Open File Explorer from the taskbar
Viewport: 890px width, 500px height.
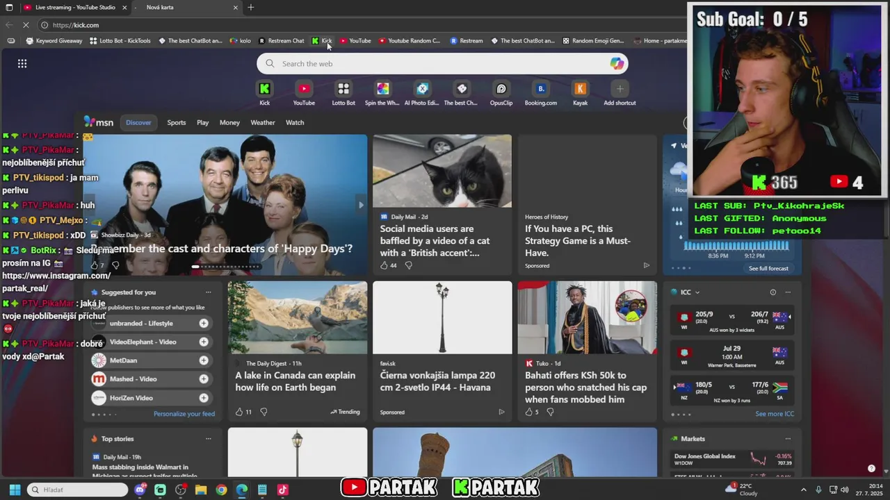click(201, 490)
